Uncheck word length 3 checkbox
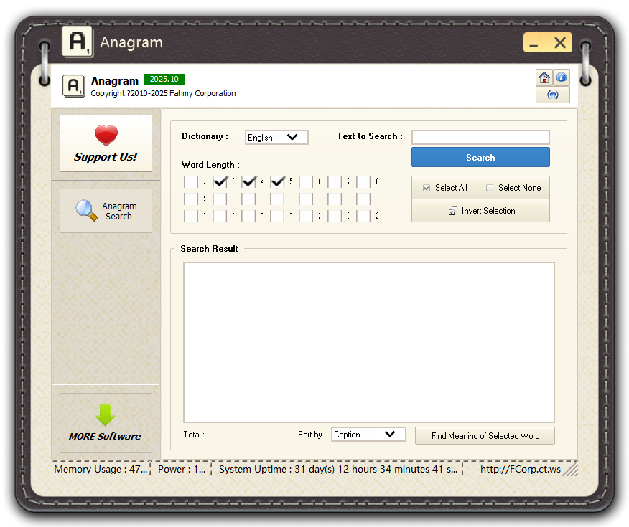This screenshot has width=629, height=527. coord(220,181)
